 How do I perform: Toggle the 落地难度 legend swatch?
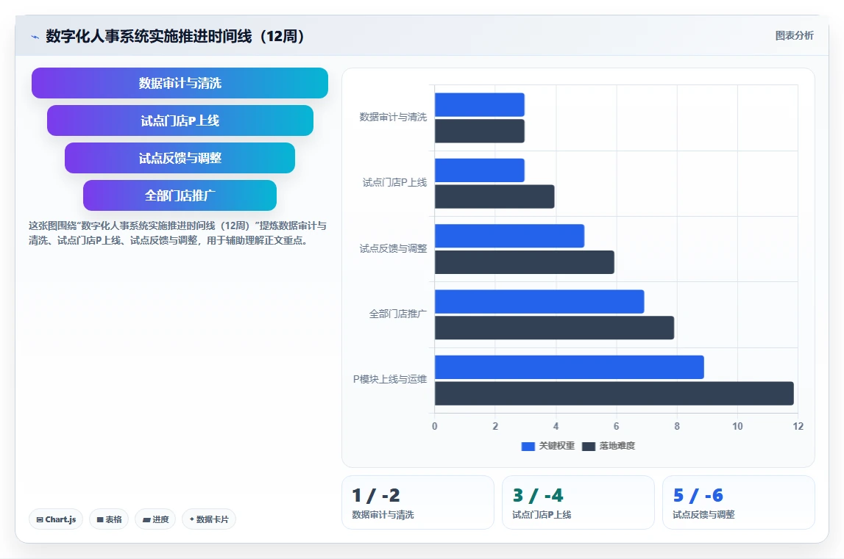coord(589,446)
